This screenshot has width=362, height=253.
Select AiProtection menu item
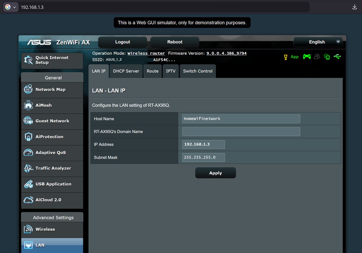[52, 137]
